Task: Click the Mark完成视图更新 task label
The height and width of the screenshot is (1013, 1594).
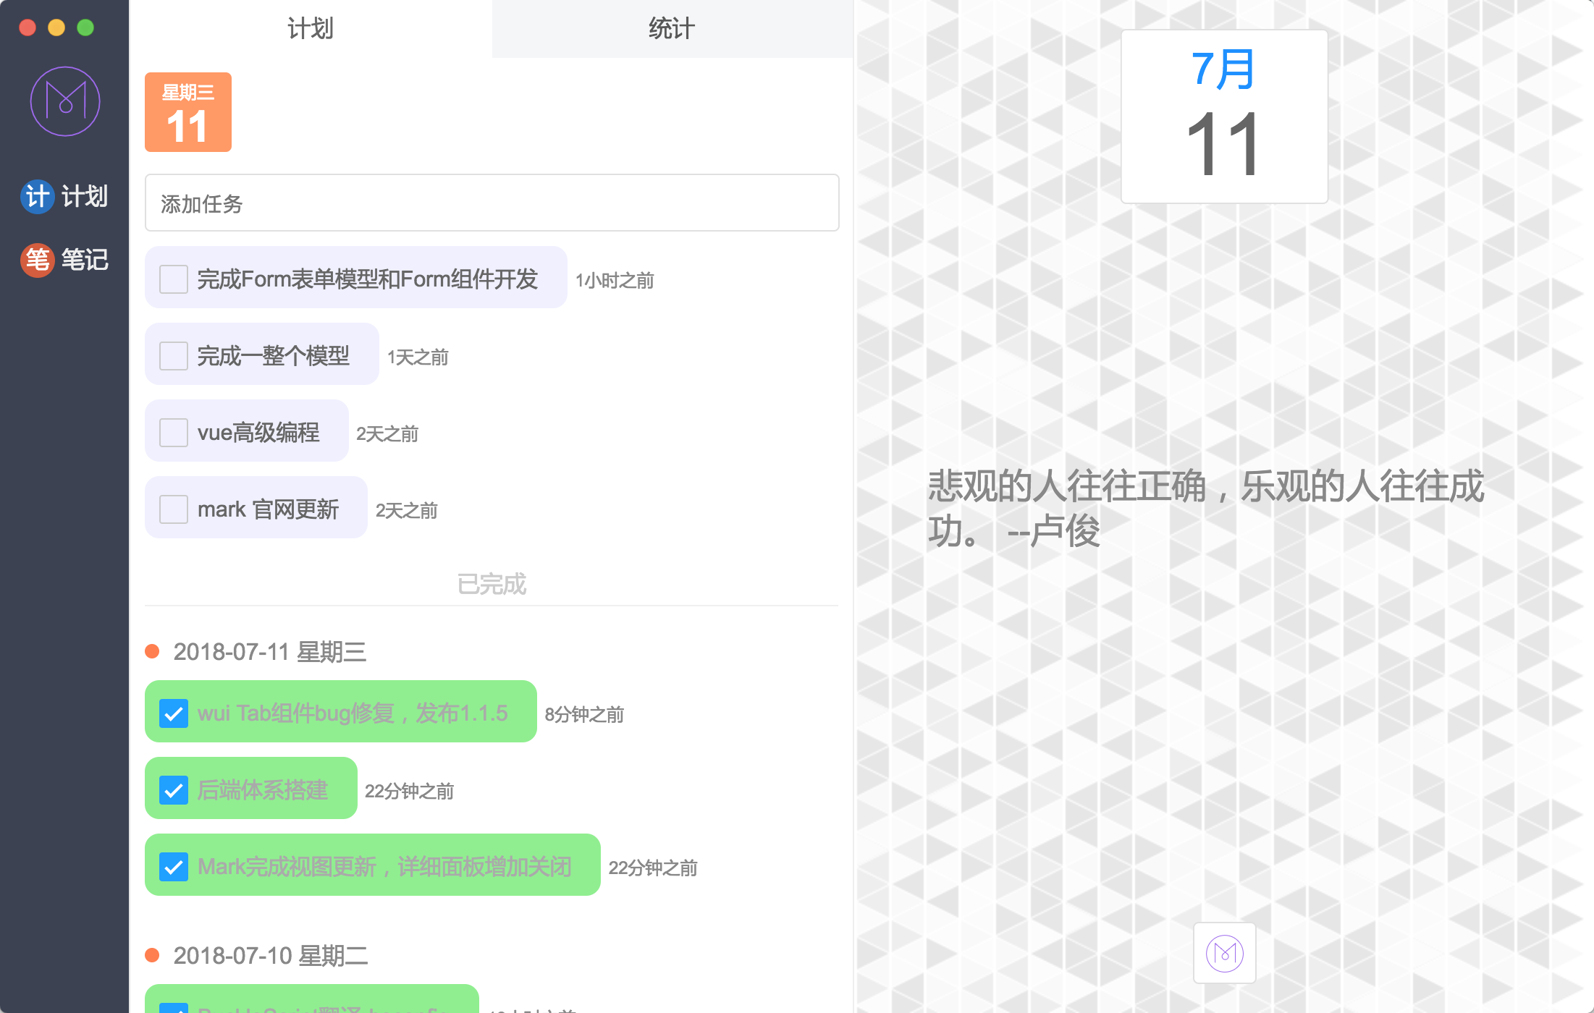Action: coord(384,866)
